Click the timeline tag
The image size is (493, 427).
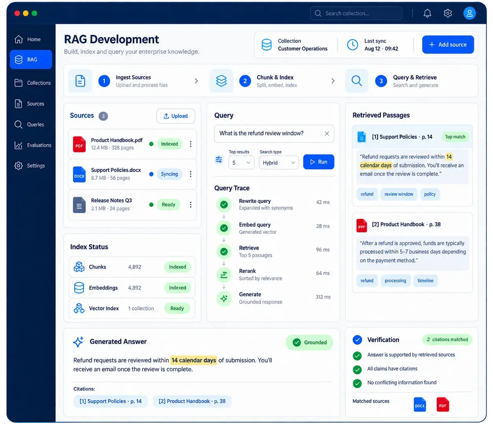coord(426,281)
